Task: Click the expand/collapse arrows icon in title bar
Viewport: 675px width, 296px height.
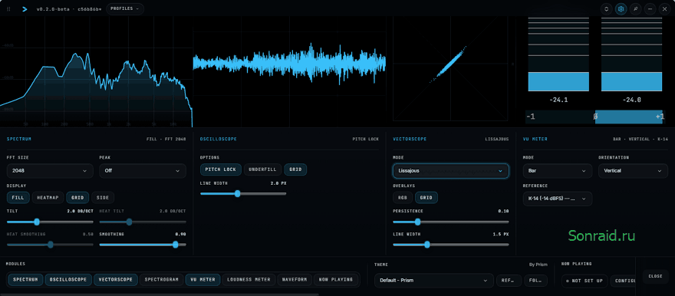Action: 607,9
